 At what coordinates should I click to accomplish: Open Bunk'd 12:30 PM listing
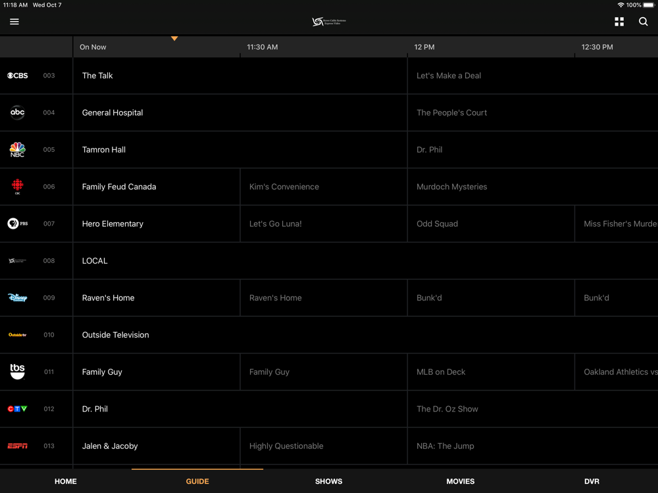tap(617, 298)
